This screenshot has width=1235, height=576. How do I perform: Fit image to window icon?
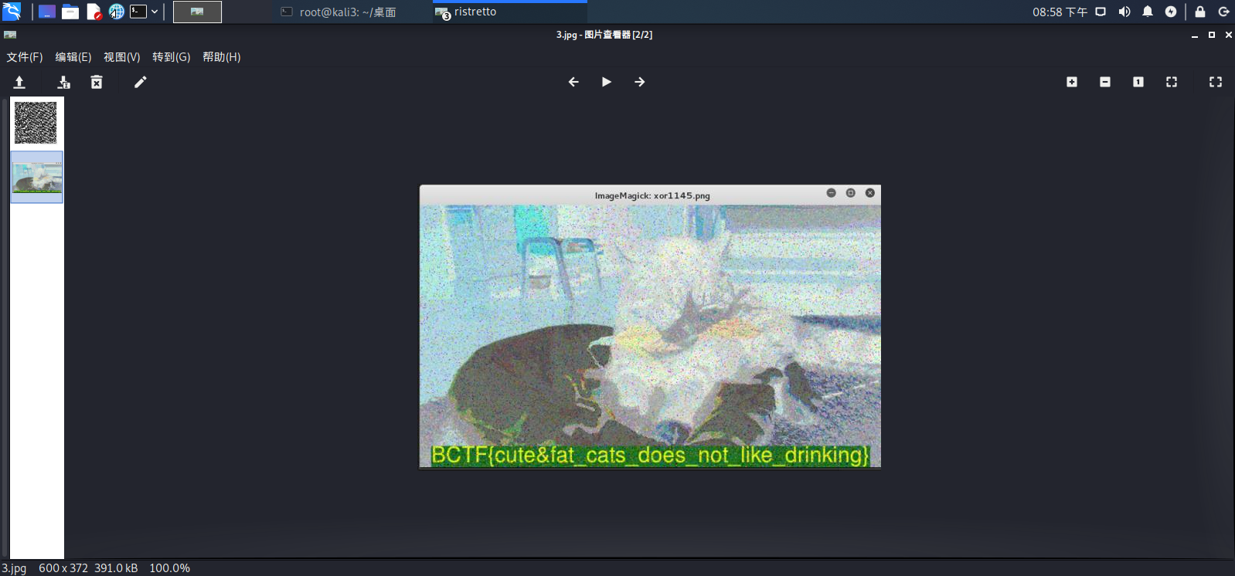click(x=1172, y=82)
